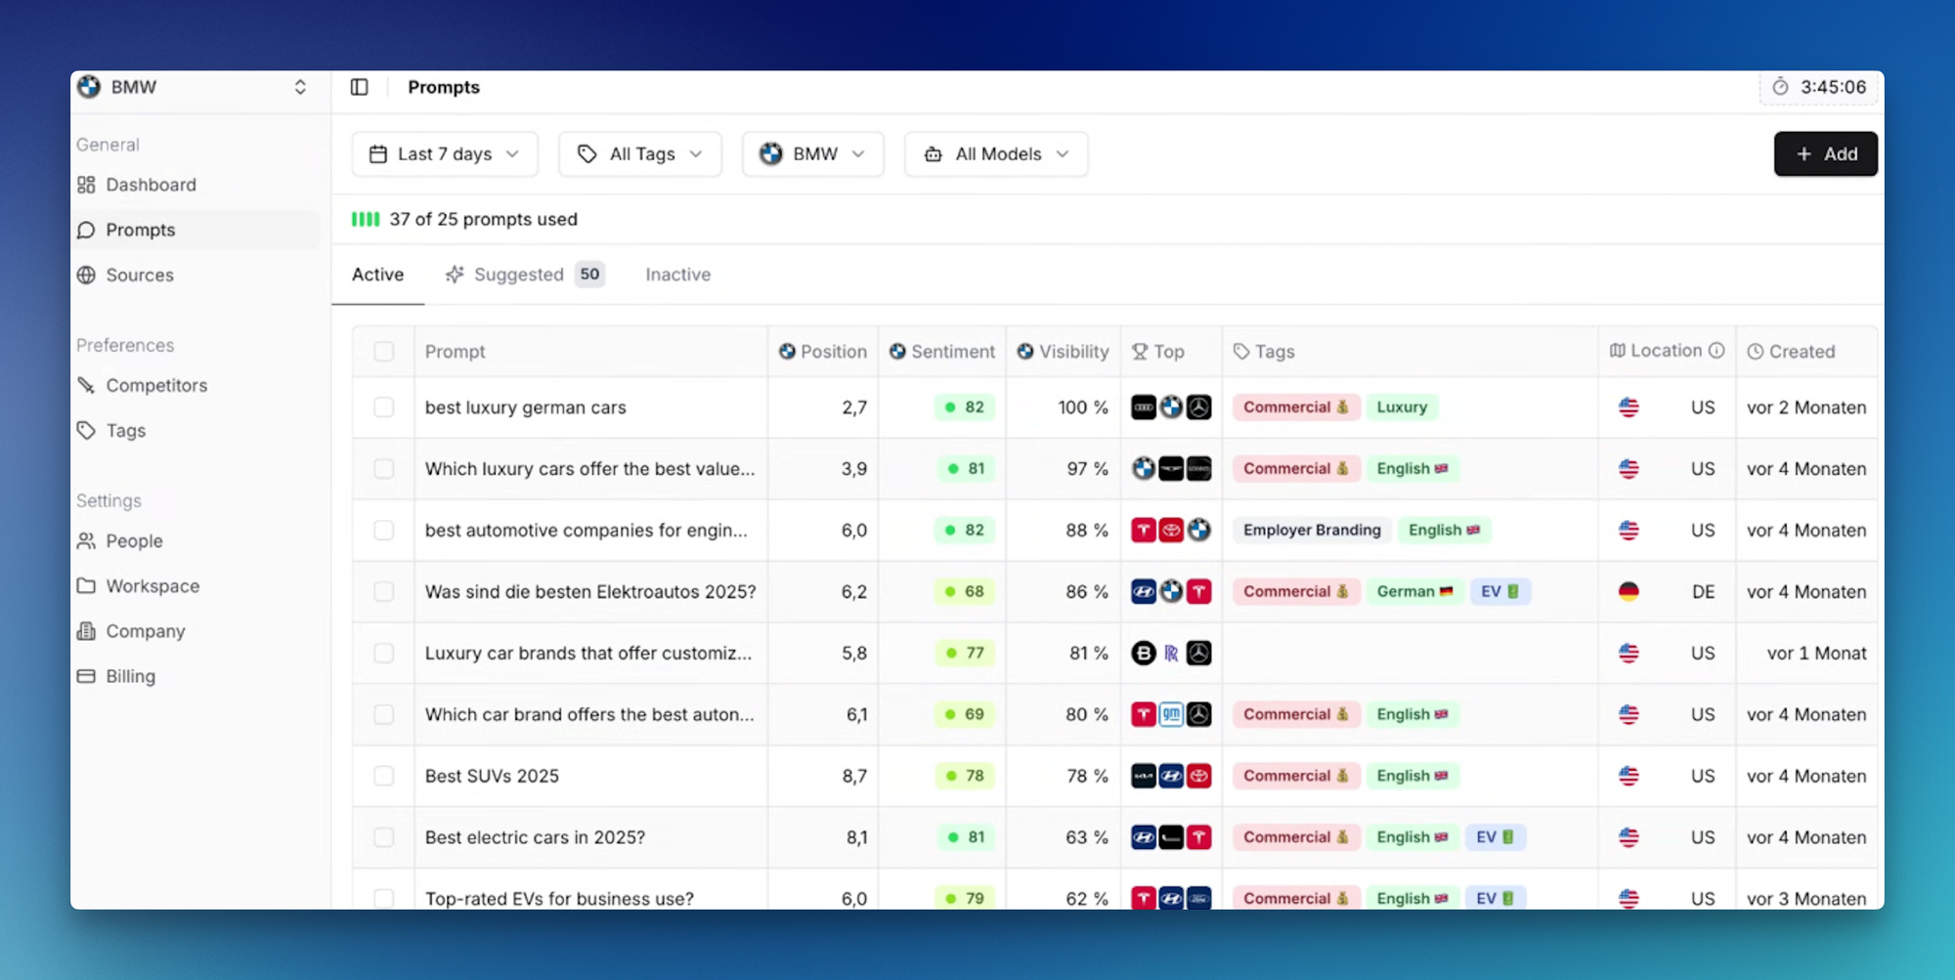Screen dimensions: 1955x980
Task: Click the Add button
Action: click(1826, 154)
